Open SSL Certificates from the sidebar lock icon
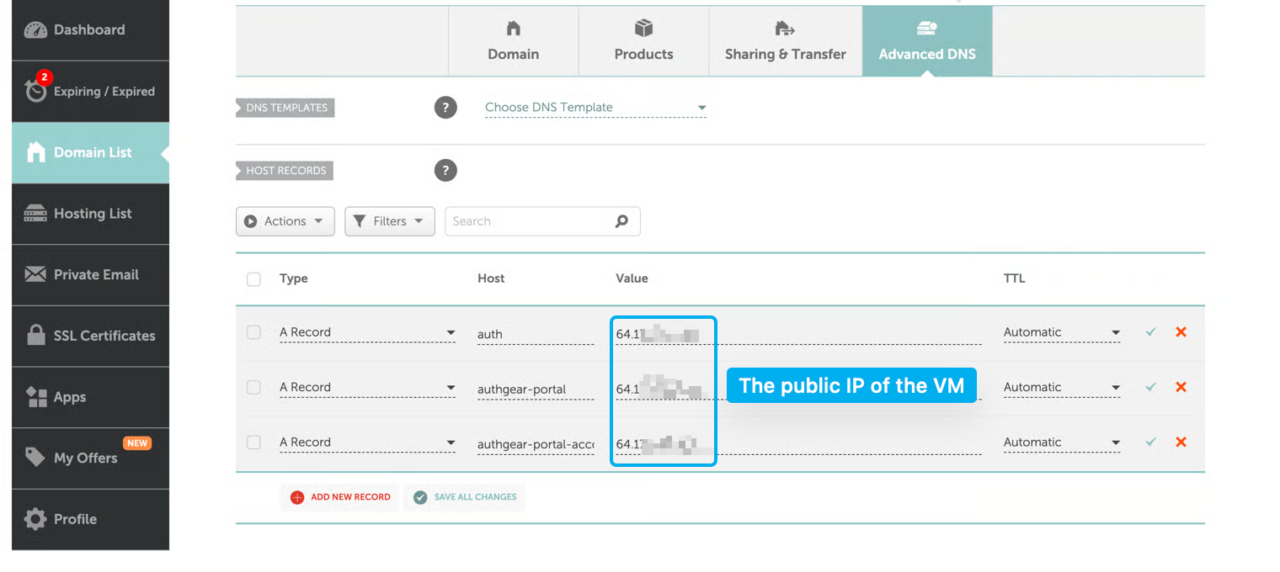Image resolution: width=1280 pixels, height=572 pixels. click(35, 336)
